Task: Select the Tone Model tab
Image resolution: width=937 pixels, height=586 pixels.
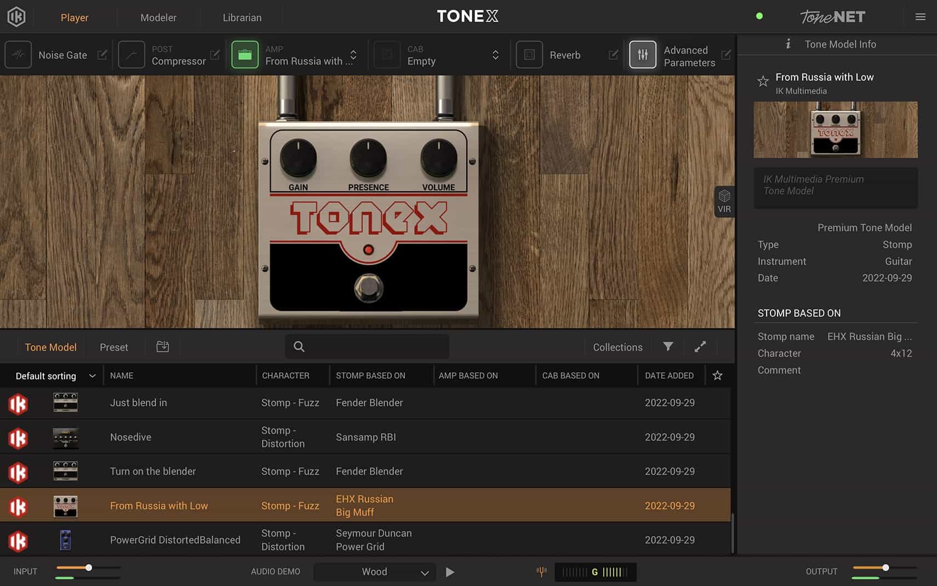Action: point(50,347)
